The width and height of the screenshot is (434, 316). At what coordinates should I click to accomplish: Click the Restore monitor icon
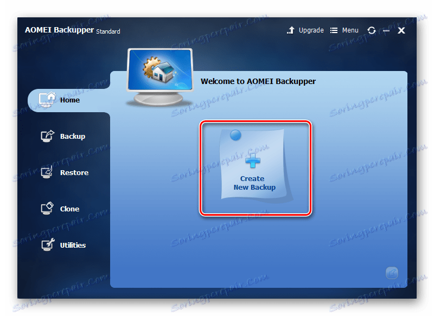pos(47,172)
